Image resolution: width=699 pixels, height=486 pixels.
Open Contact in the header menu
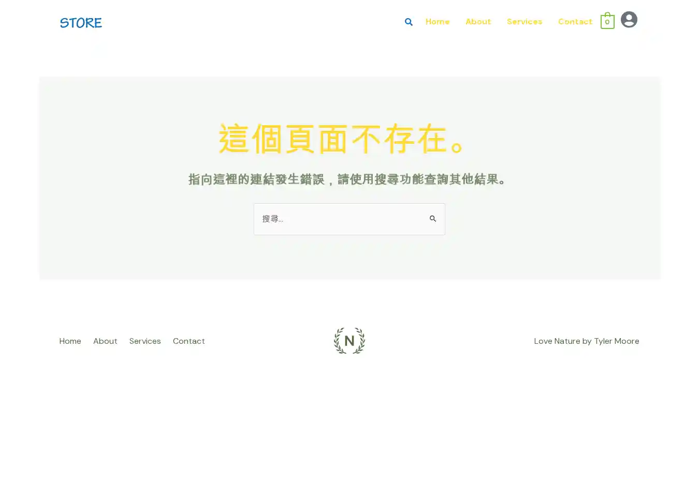tap(575, 22)
